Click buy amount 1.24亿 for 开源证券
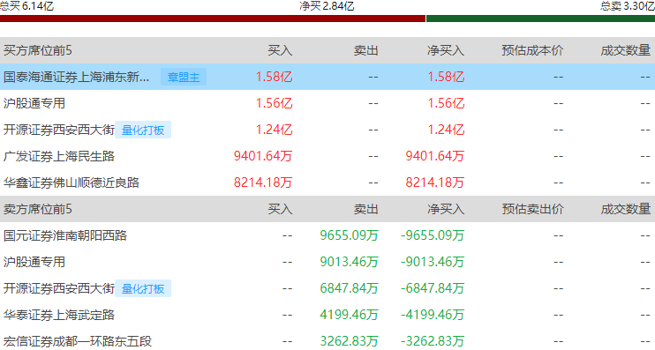 pos(274,130)
